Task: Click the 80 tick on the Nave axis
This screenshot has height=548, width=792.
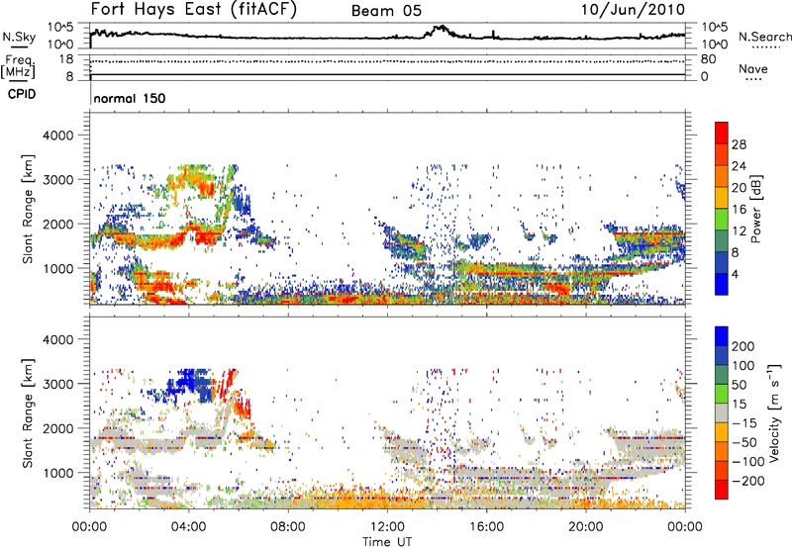Action: [x=708, y=59]
